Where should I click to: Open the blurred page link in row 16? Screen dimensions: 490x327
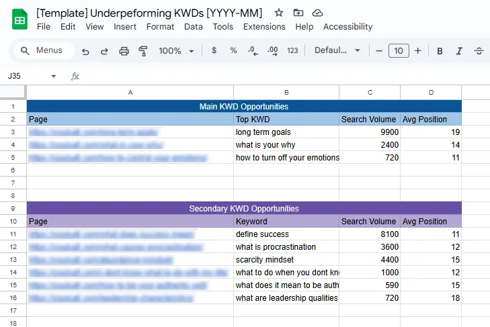pyautogui.click(x=112, y=297)
